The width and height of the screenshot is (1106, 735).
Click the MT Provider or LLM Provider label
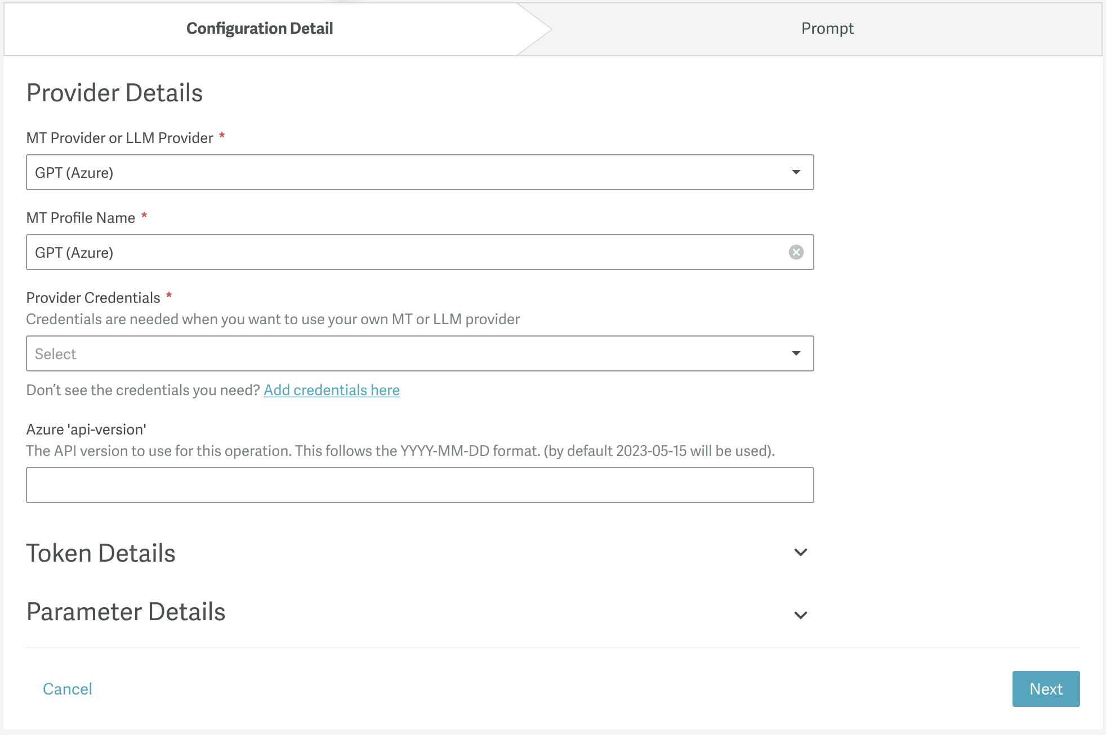point(120,138)
